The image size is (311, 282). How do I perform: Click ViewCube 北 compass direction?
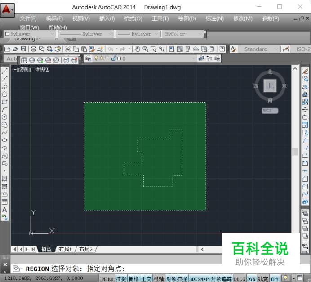tap(270, 72)
